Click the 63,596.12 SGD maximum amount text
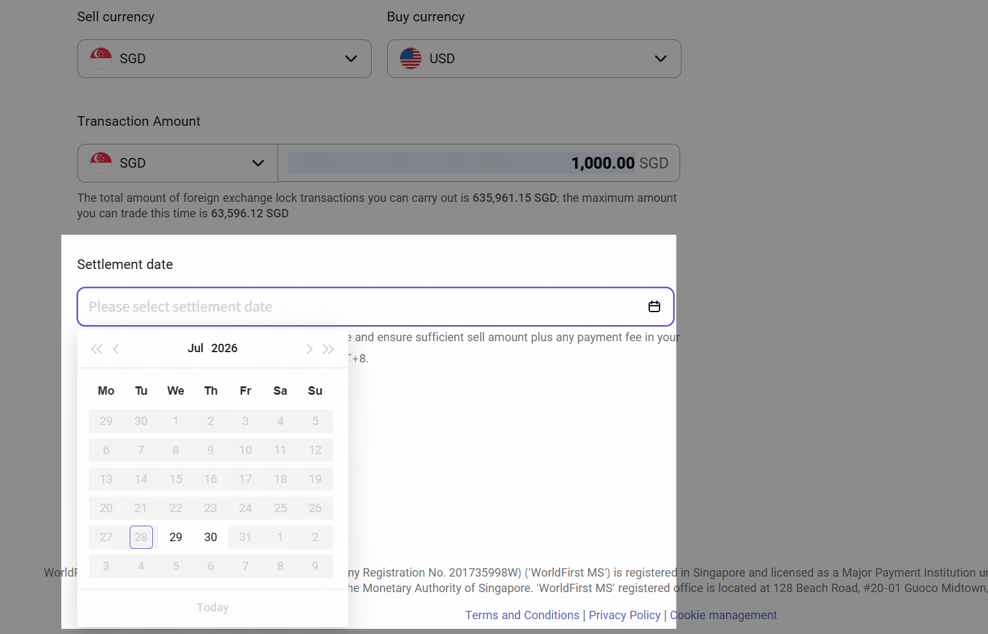The image size is (988, 634). [x=250, y=213]
